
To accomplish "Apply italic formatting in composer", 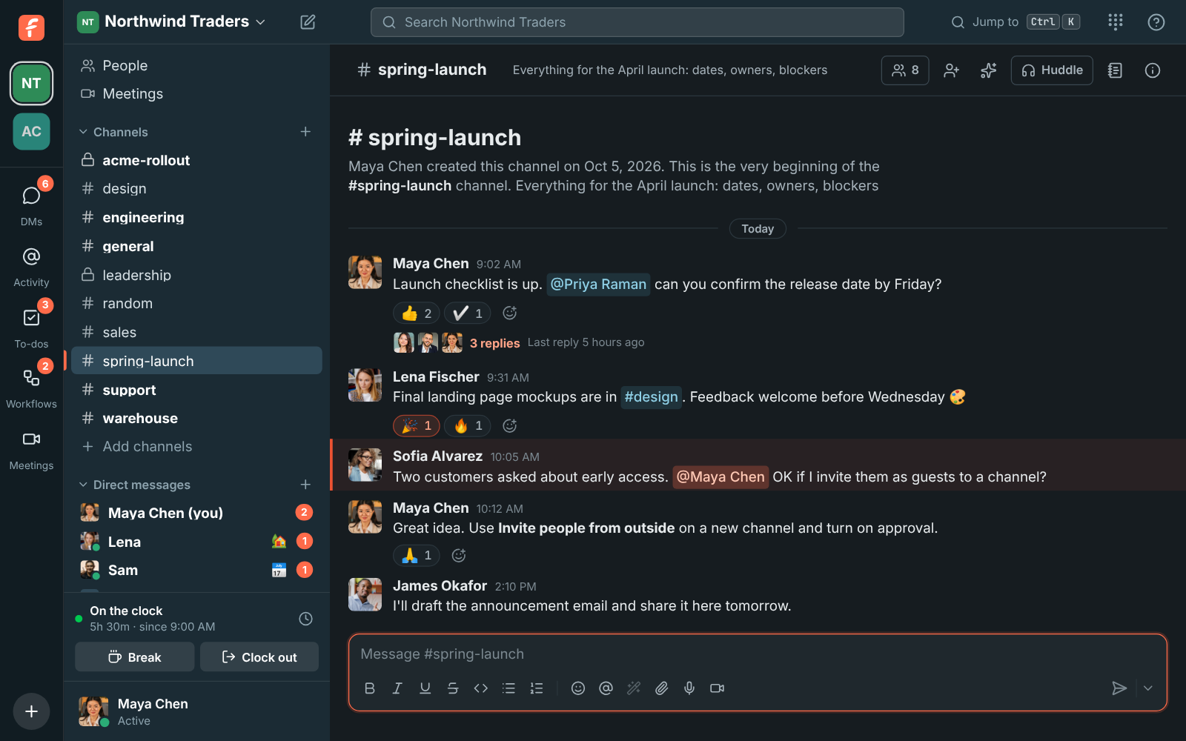I will click(397, 688).
